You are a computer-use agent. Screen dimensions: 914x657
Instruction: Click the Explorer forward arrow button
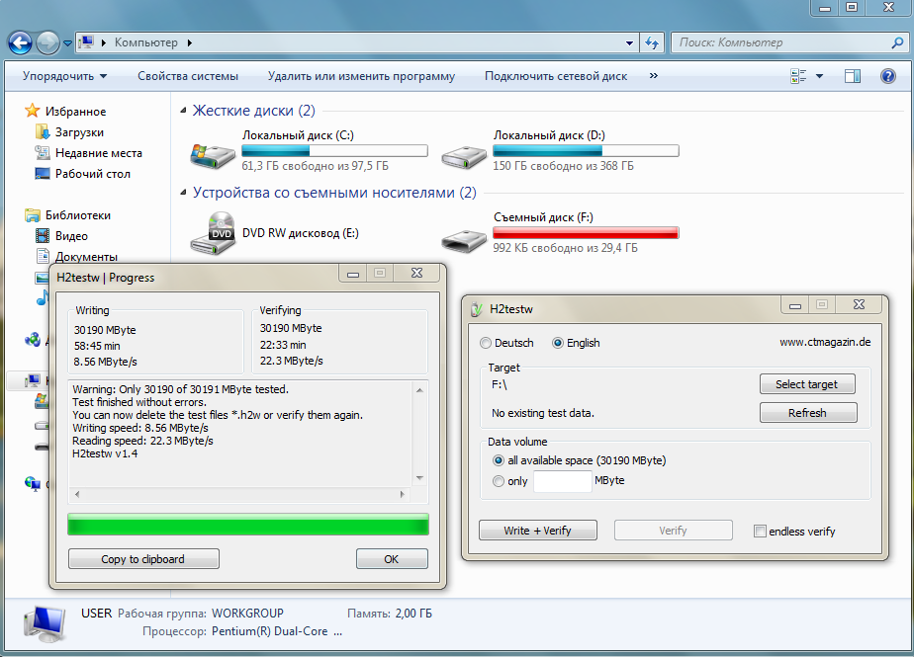coord(47,42)
